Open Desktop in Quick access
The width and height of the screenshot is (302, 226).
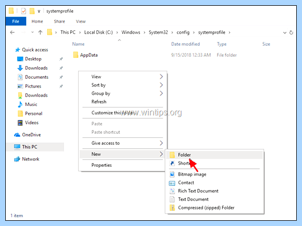pyautogui.click(x=33, y=59)
